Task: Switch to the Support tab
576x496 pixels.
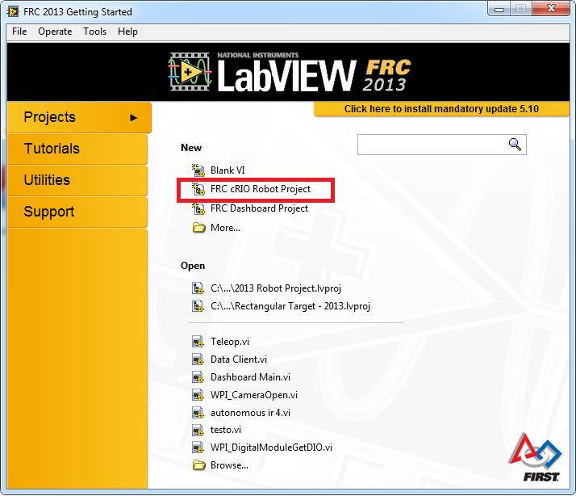Action: coord(77,212)
